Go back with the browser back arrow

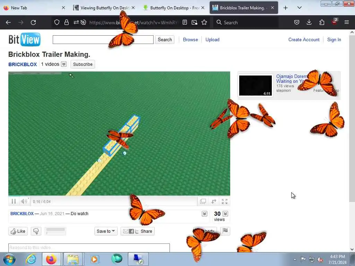8,23
